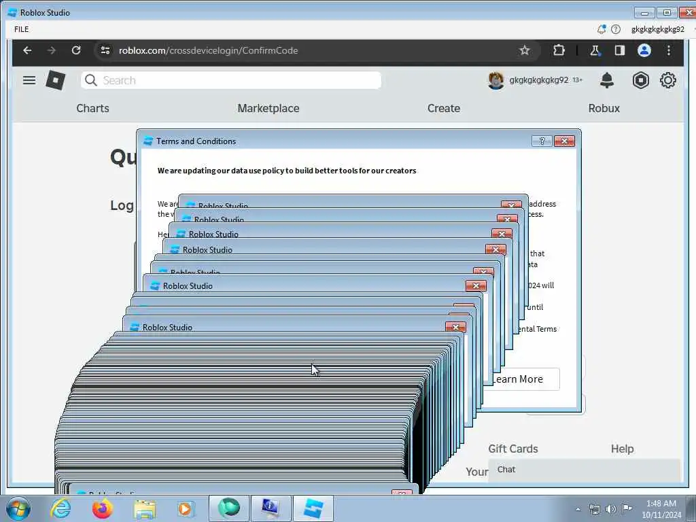The height and width of the screenshot is (522, 696).
Task: Go to the Marketplace tab
Action: (268, 108)
